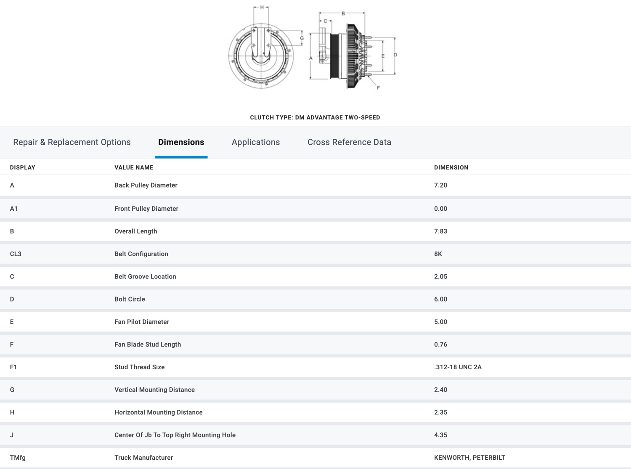Select the Front Pulley Diameter row label

coord(146,209)
